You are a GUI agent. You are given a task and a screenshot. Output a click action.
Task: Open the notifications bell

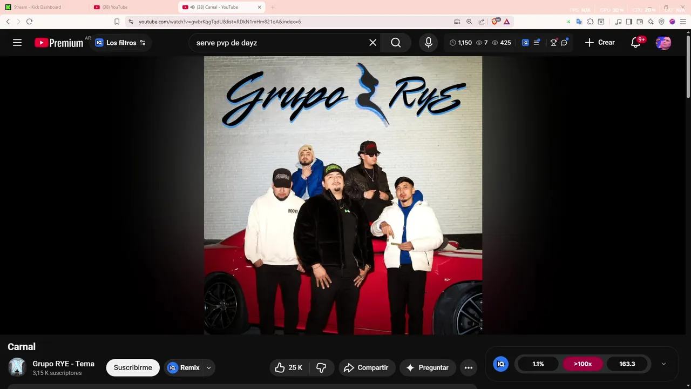point(636,43)
